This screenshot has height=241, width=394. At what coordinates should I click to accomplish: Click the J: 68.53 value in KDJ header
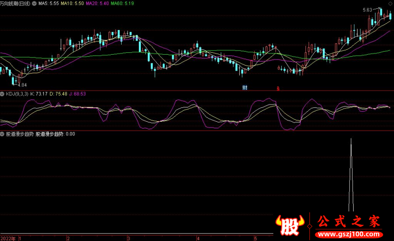point(77,94)
